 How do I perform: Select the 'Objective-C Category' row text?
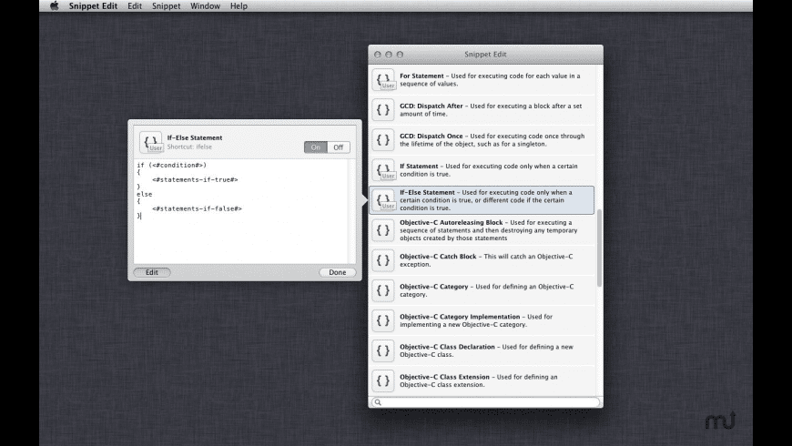(487, 290)
